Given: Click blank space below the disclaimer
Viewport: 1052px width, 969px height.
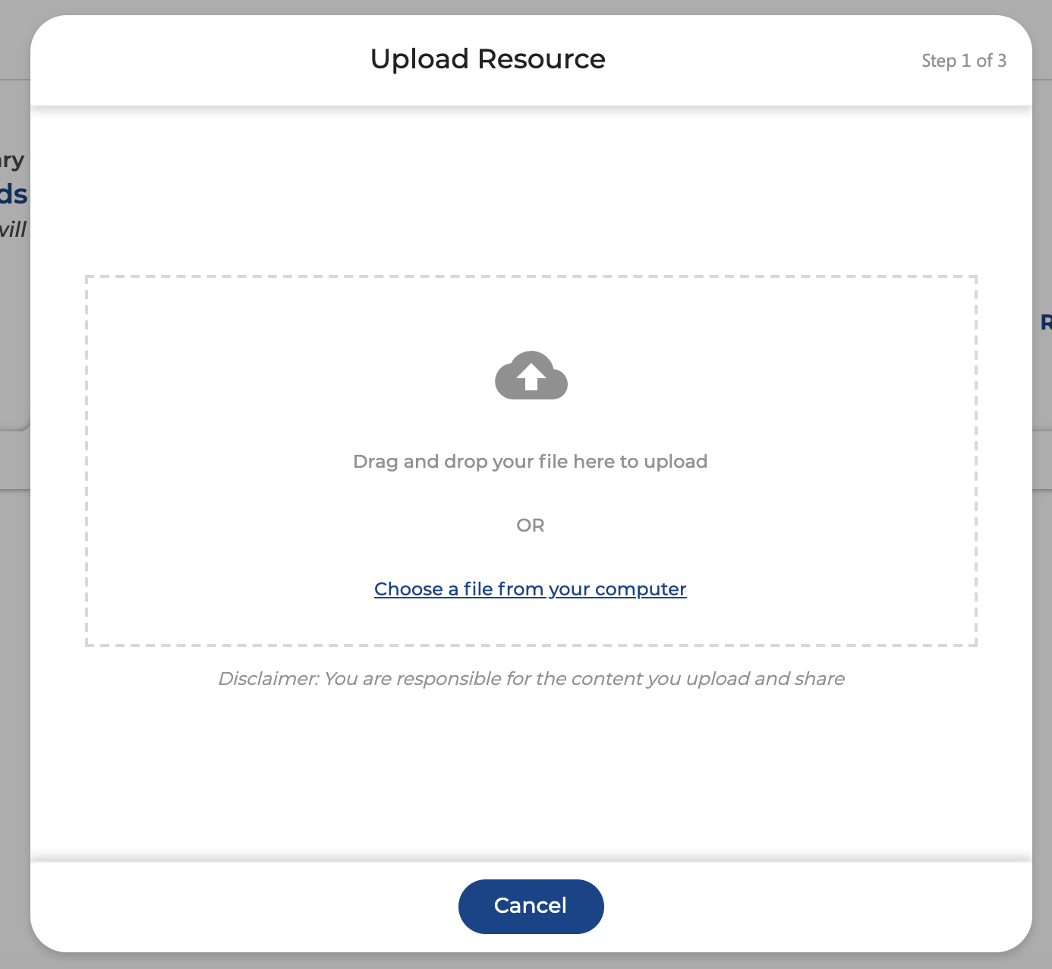Looking at the screenshot, I should pyautogui.click(x=531, y=775).
